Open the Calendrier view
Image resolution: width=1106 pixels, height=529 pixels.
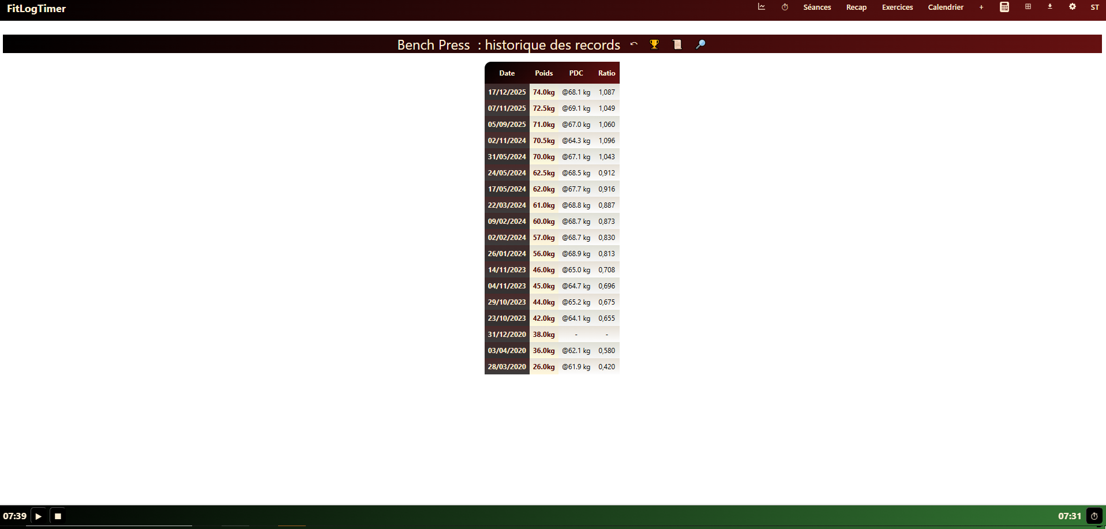[x=946, y=7]
